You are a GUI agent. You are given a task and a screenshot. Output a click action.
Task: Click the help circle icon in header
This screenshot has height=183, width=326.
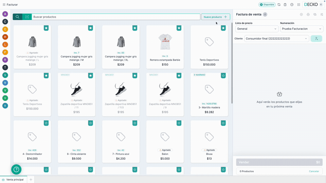click(x=292, y=5)
